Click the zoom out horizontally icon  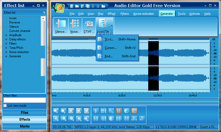pos(64,111)
